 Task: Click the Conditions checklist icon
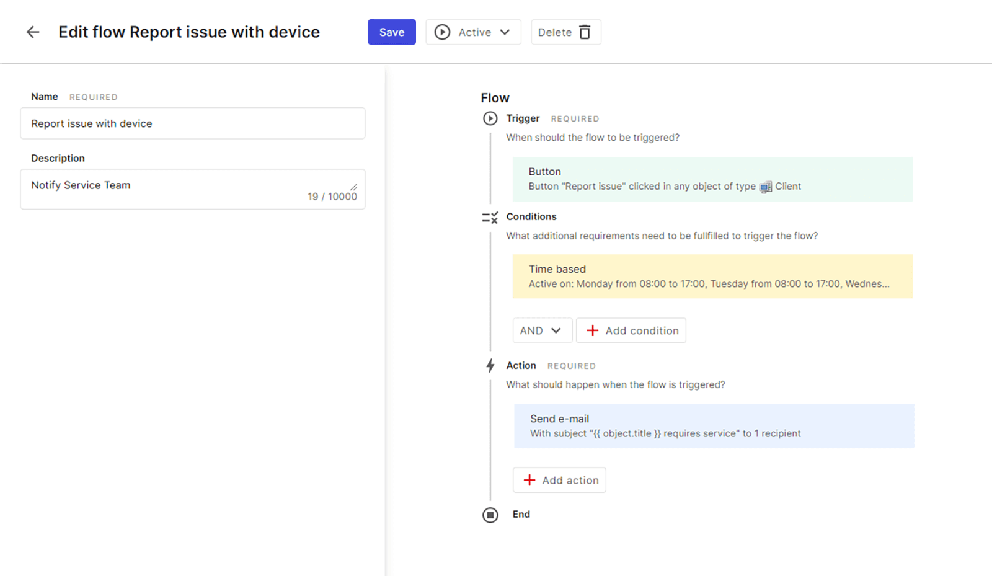pos(490,218)
